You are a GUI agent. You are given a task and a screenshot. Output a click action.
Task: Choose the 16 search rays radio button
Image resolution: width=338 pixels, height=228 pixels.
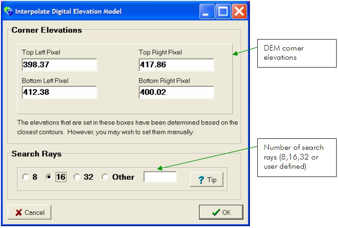click(x=49, y=177)
